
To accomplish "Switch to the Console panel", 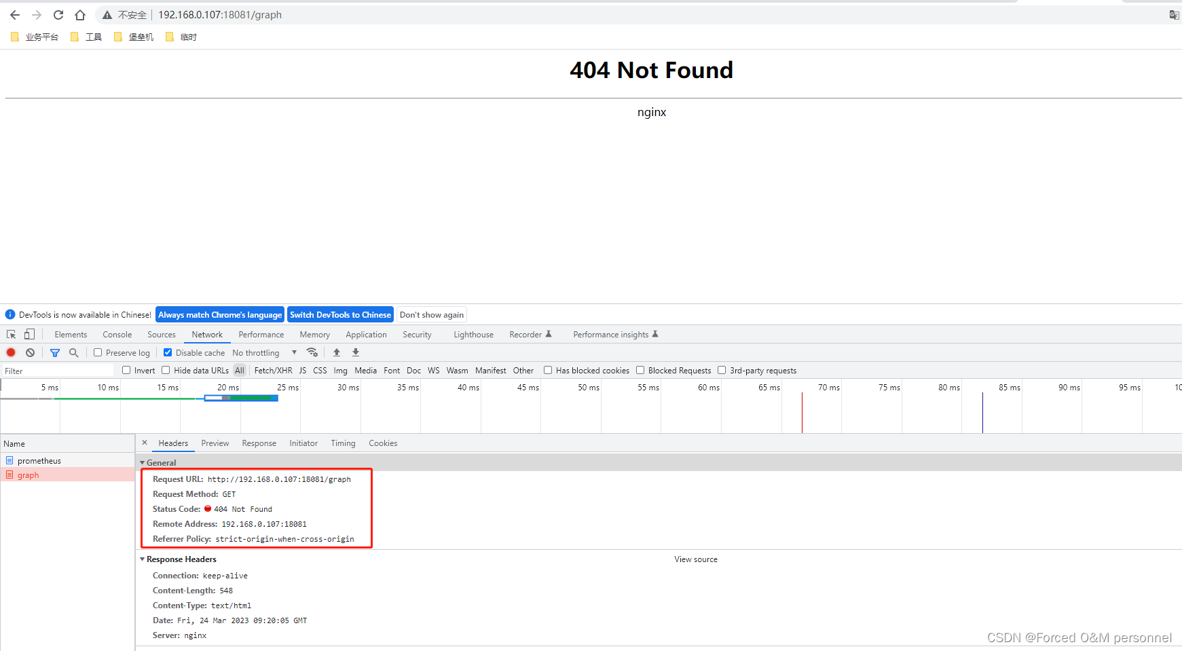I will (117, 335).
